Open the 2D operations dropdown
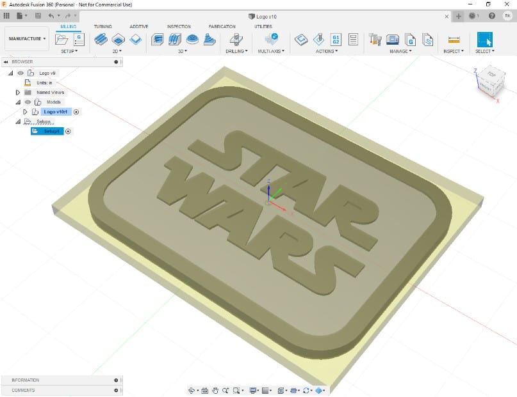Viewport: 517px width, 397px height. (117, 51)
